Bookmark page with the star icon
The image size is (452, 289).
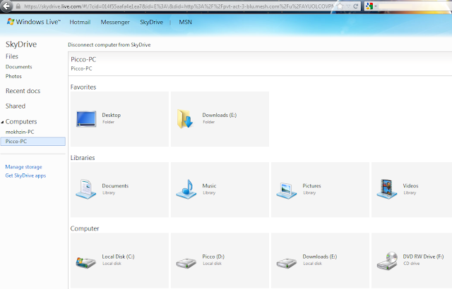pyautogui.click(x=340, y=6)
